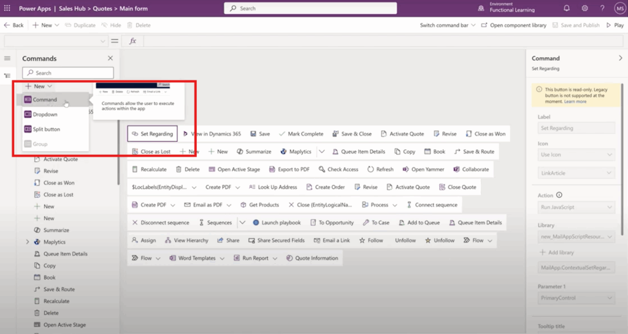
Task: Open the Learn more link
Action: click(x=575, y=101)
